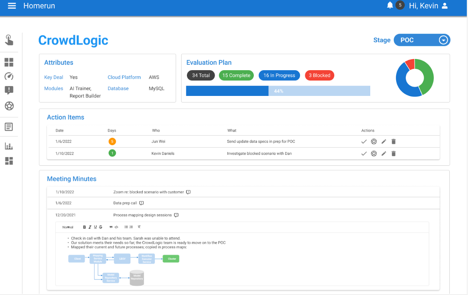This screenshot has height=295, width=468.
Task: Toggle italic formatting in the minutes editor
Action: pos(90,227)
